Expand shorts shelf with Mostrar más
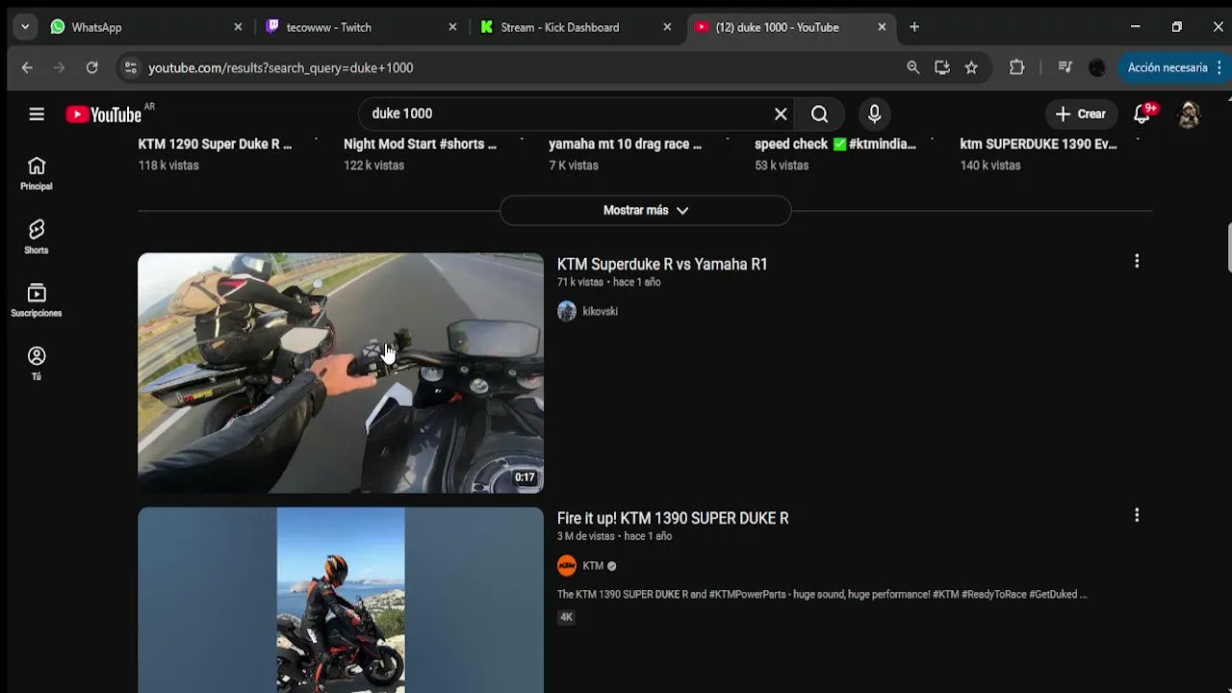 [646, 210]
